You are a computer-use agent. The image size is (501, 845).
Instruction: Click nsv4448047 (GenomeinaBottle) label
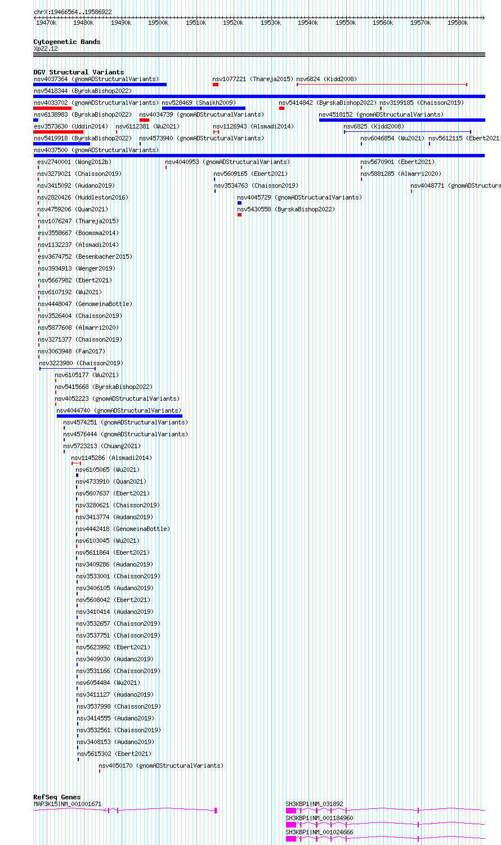[x=85, y=304]
